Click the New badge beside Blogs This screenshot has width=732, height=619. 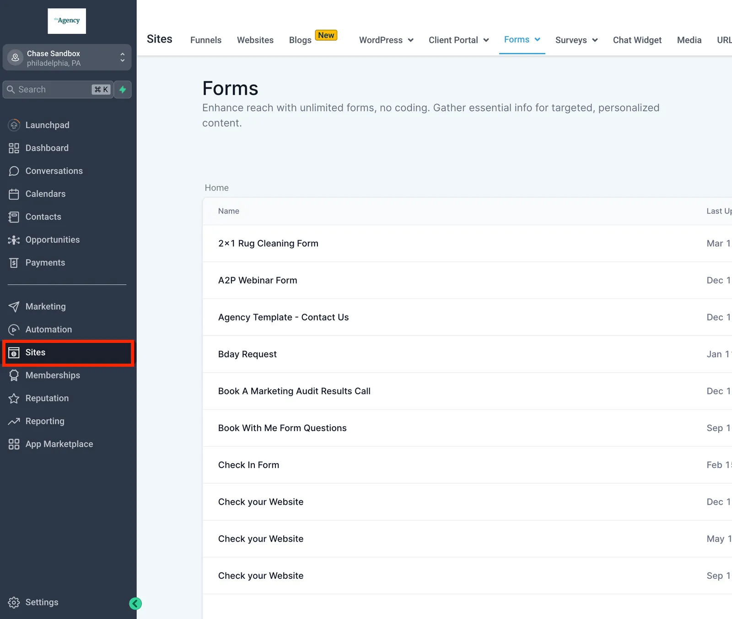pos(326,35)
